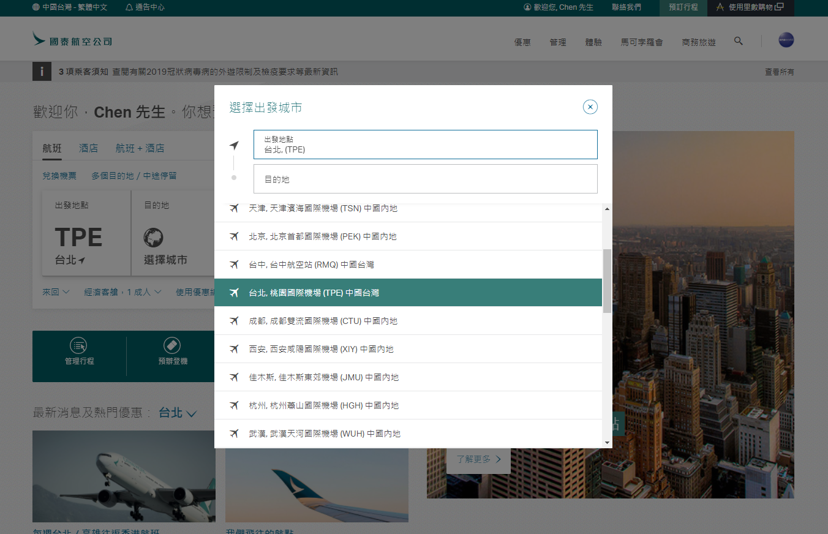Switch to the 酒店 tab
828x534 pixels.
pyautogui.click(x=89, y=148)
